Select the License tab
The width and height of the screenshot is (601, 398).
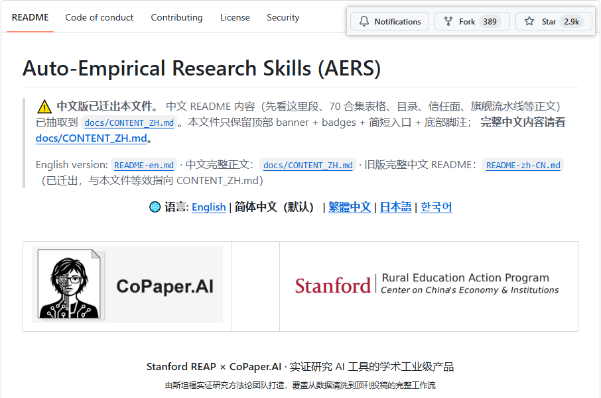click(x=235, y=18)
